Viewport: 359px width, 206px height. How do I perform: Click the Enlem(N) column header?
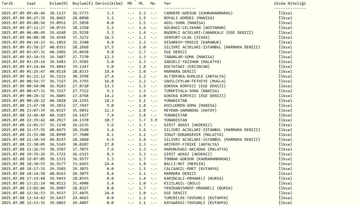pos(59,3)
